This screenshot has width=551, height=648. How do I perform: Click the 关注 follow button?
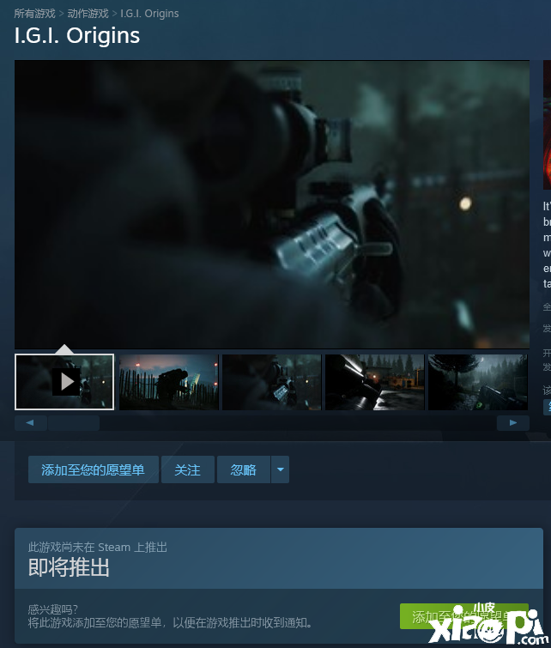pyautogui.click(x=188, y=469)
